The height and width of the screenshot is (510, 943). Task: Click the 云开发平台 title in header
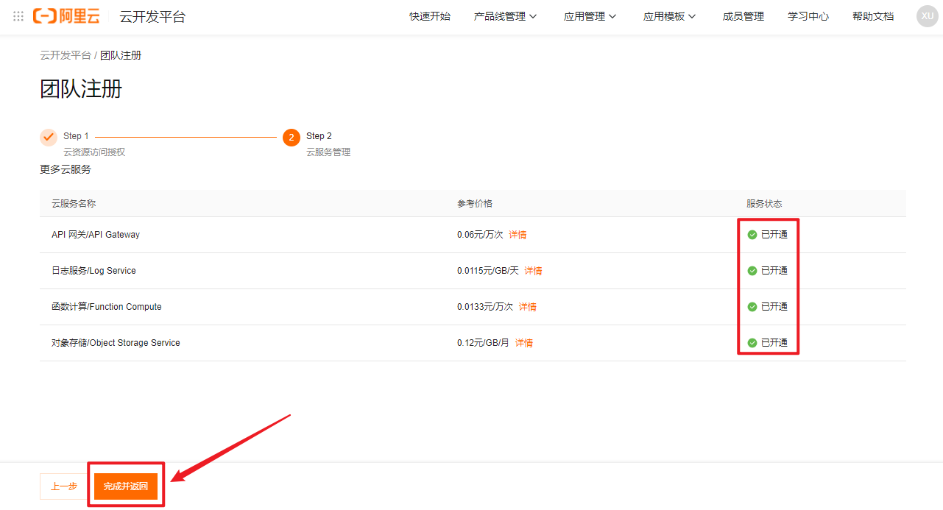click(152, 16)
